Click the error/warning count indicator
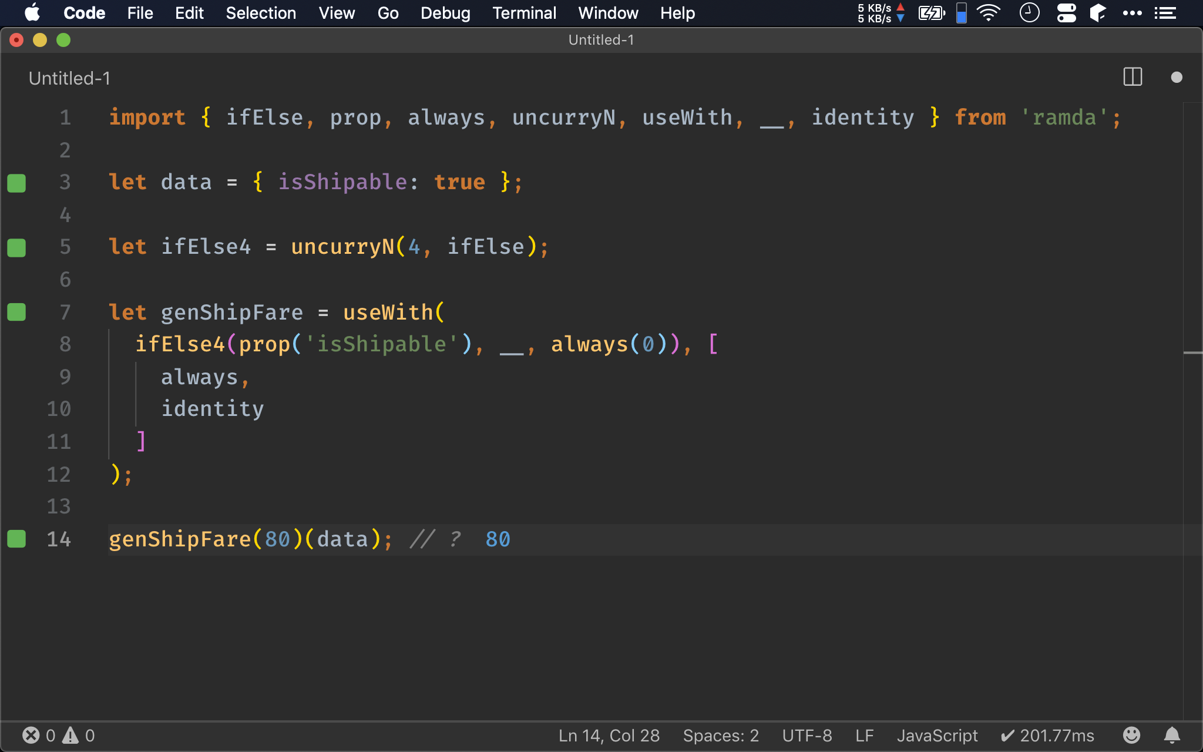 pos(58,736)
